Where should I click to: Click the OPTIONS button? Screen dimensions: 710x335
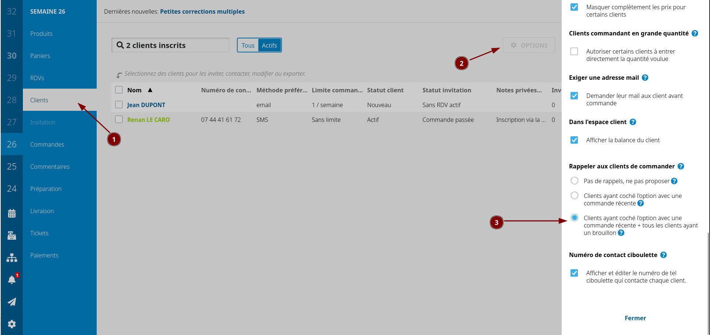[x=529, y=45]
